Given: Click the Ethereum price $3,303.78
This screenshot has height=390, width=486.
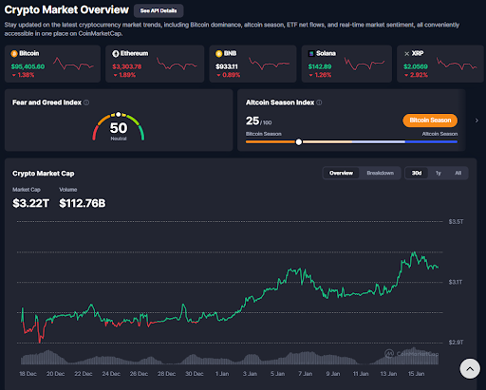Looking at the screenshot, I should [x=127, y=66].
